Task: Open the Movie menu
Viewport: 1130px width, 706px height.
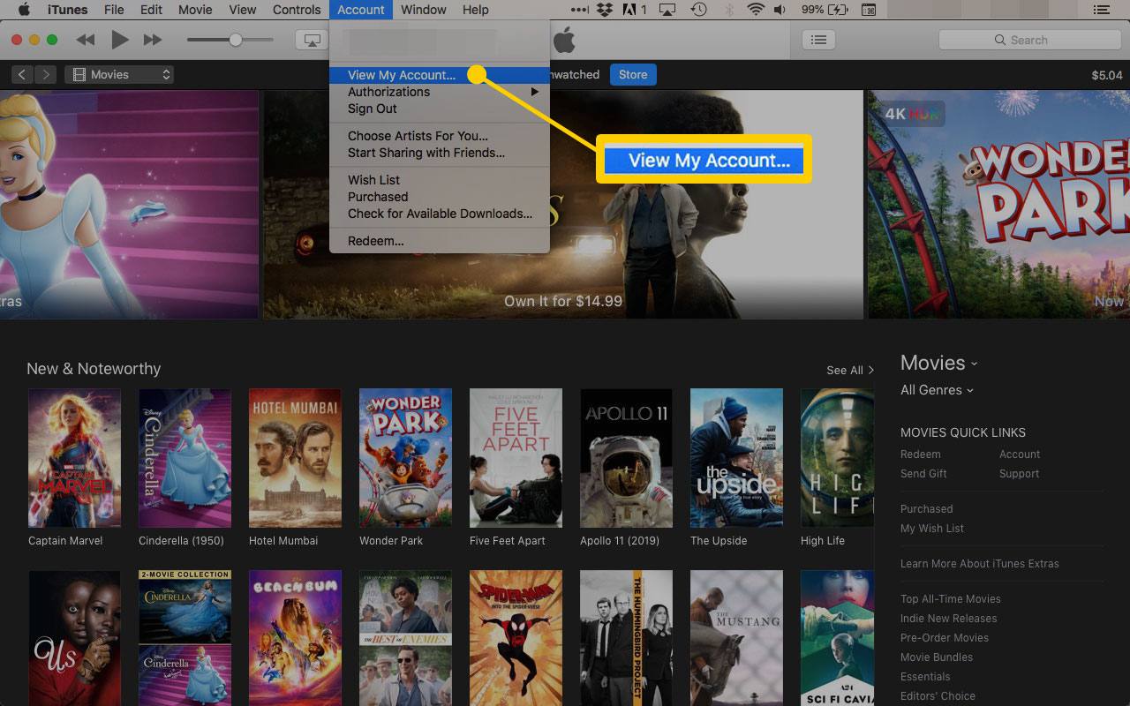Action: tap(195, 10)
